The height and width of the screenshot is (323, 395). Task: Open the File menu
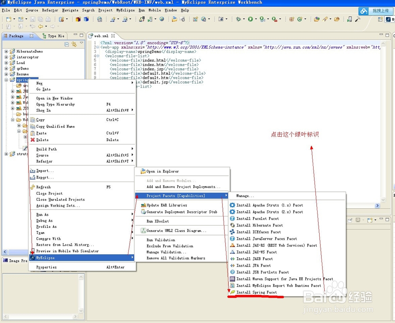[6, 10]
